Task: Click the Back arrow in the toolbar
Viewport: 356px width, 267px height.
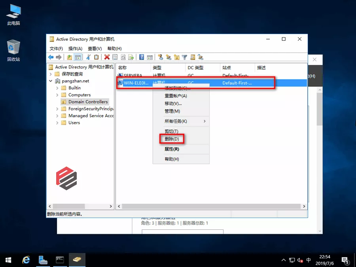Action: [51, 57]
